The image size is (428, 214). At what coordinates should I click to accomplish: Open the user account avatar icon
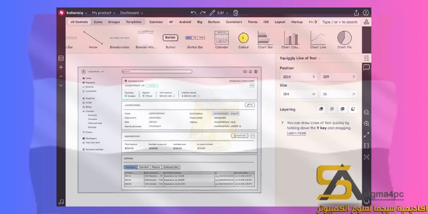pos(366,13)
